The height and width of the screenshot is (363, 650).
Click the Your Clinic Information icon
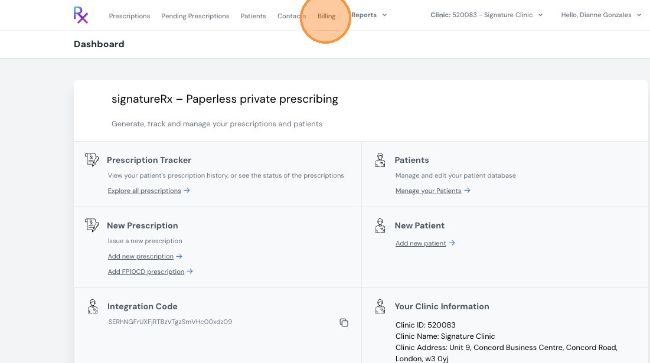[380, 306]
